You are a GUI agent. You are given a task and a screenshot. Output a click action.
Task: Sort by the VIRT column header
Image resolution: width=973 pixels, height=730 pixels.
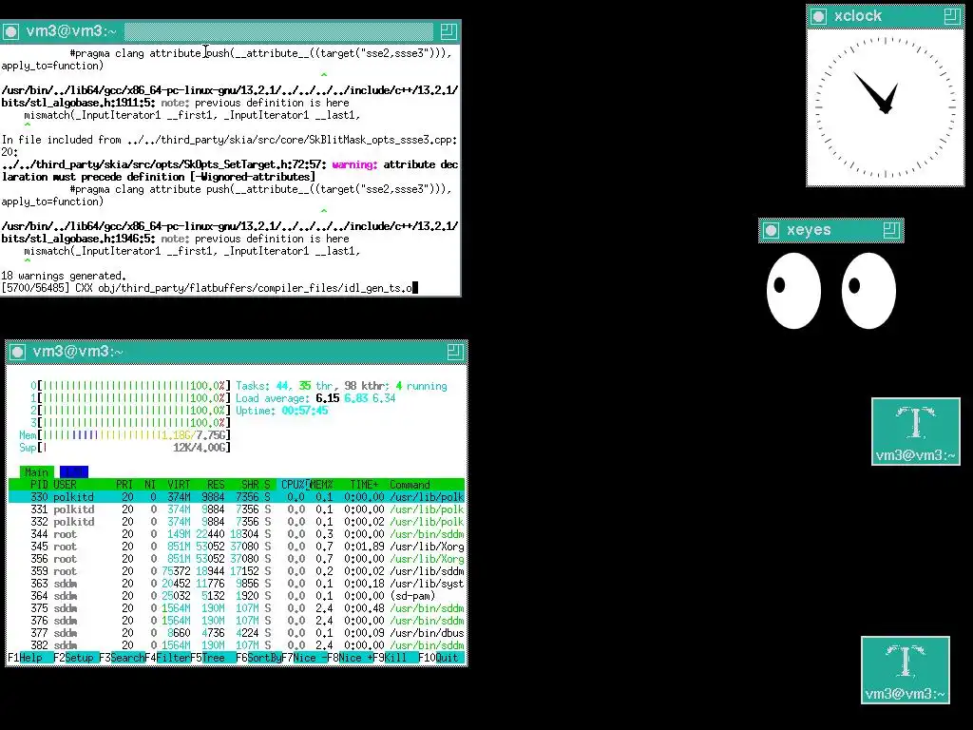179,485
